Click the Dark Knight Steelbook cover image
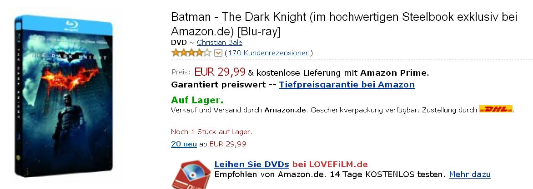Viewport: 533px width, 189px height. (64, 96)
